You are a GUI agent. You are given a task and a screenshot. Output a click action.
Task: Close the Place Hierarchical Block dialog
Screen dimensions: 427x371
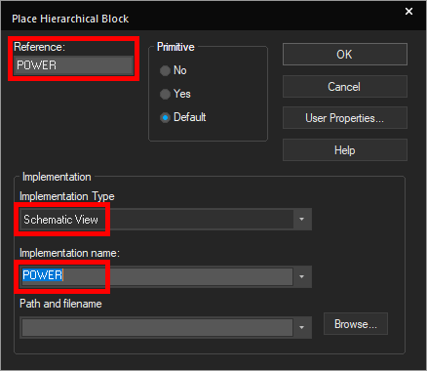pyautogui.click(x=408, y=12)
